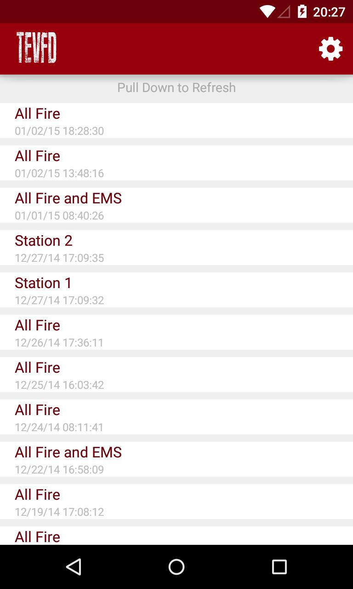Open All Fire and EMS alert 01/01/15
The image size is (353, 589).
click(176, 205)
